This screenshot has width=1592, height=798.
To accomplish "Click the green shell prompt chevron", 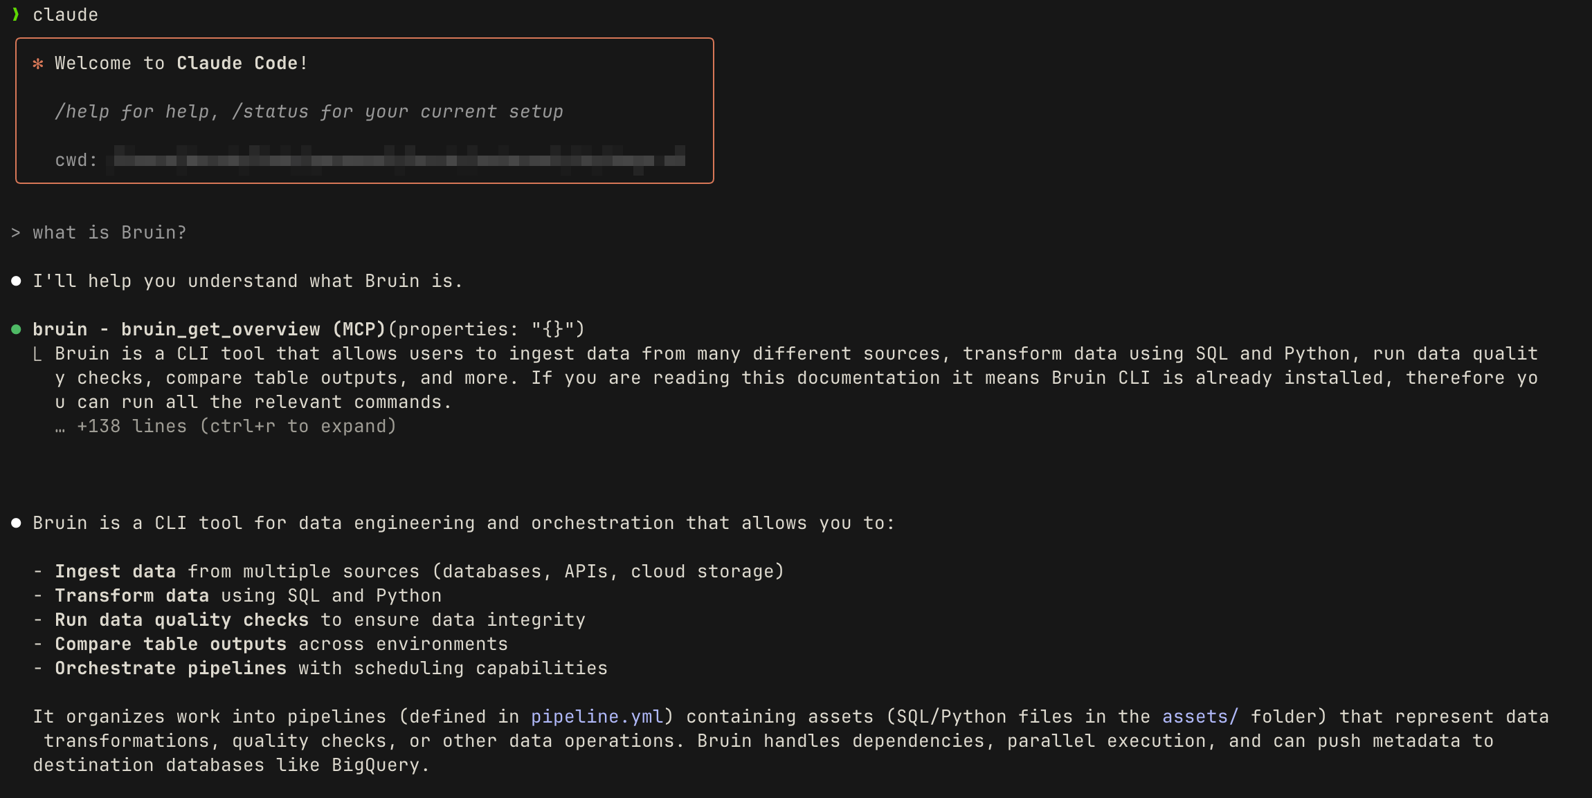I will (15, 15).
